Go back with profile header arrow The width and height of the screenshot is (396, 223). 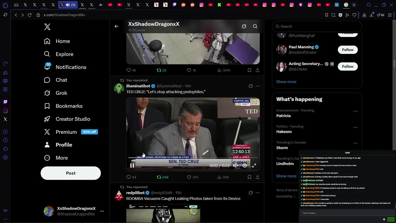tap(116, 26)
